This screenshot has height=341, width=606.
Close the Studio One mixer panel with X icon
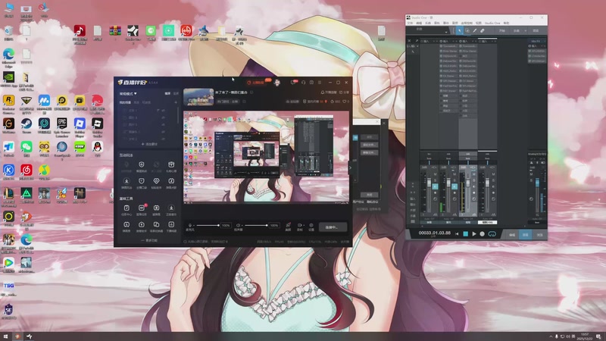(x=409, y=41)
